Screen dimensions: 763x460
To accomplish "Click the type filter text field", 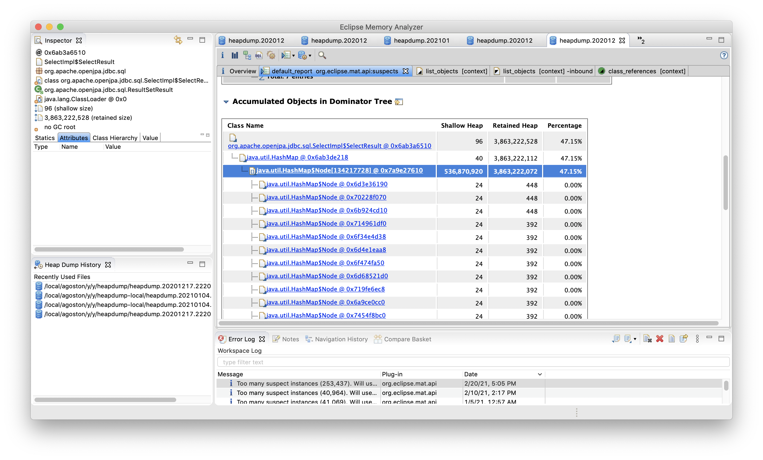I will click(x=474, y=362).
